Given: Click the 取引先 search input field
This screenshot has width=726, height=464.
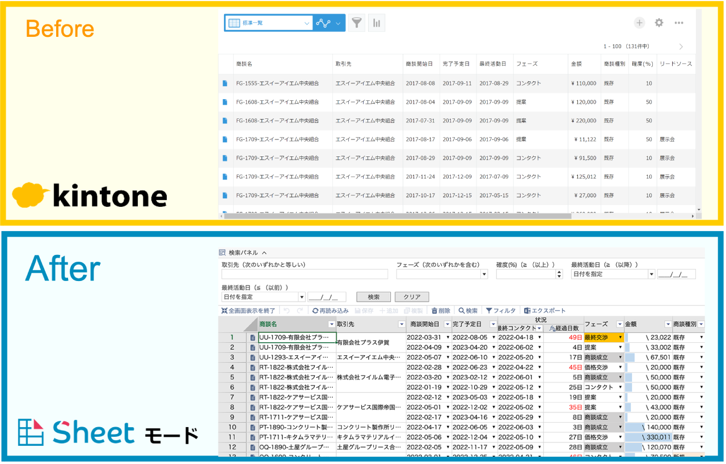Looking at the screenshot, I should (305, 274).
